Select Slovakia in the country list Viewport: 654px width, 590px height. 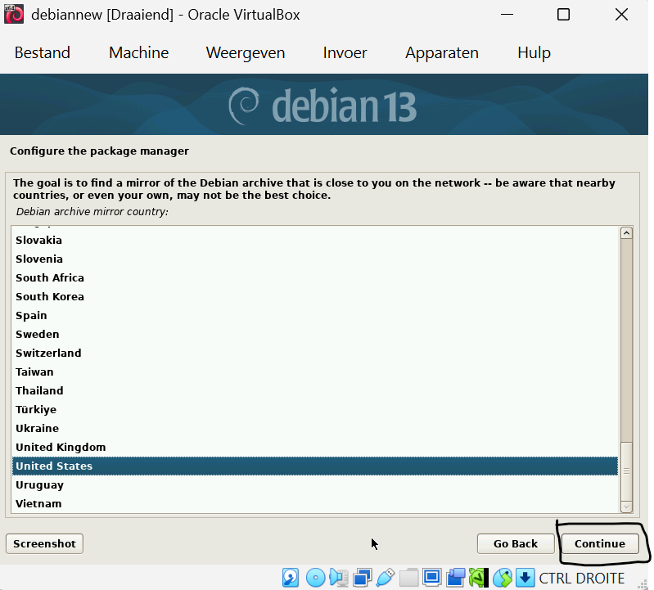(x=315, y=240)
